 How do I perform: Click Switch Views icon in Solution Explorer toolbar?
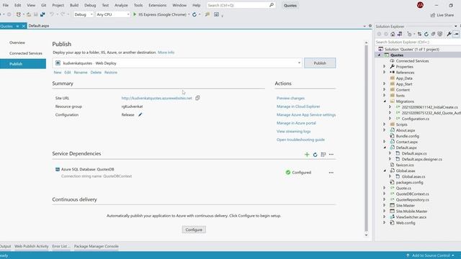point(400,34)
